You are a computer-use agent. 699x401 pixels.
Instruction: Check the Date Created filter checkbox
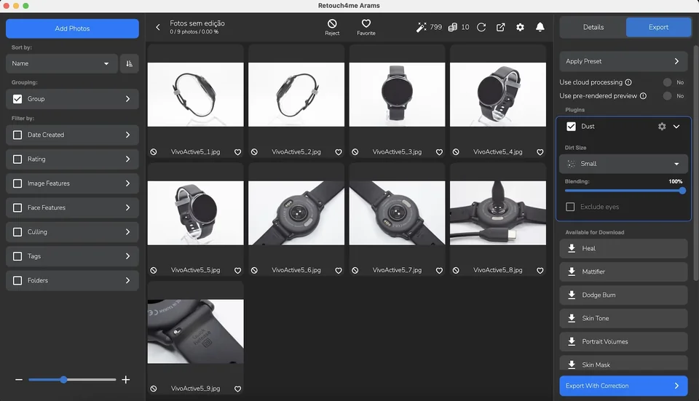(x=17, y=135)
